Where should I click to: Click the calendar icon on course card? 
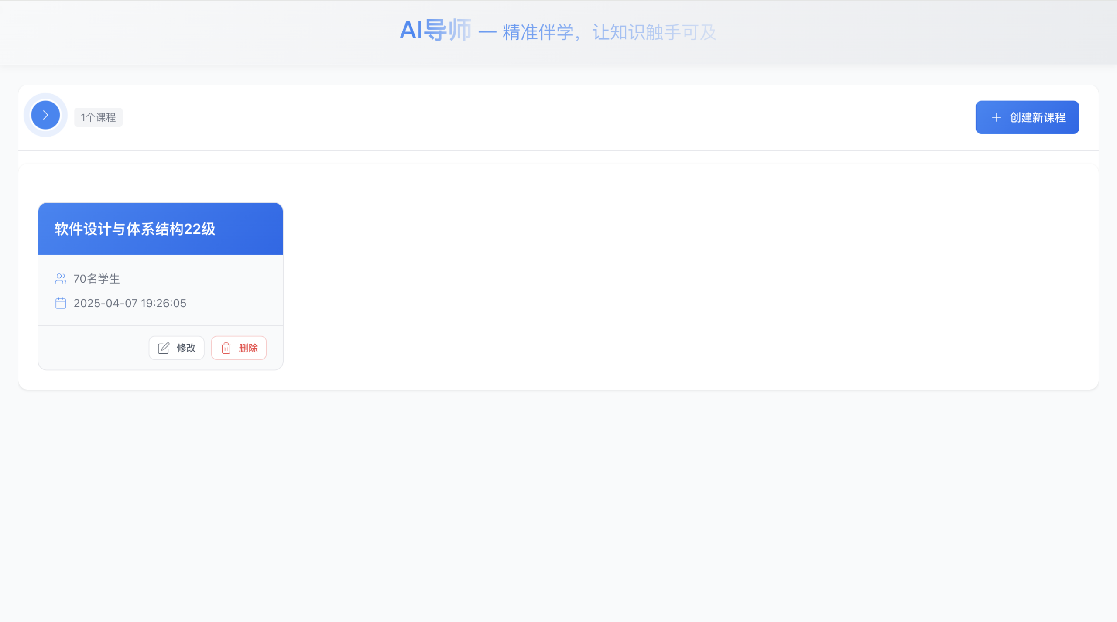(61, 303)
